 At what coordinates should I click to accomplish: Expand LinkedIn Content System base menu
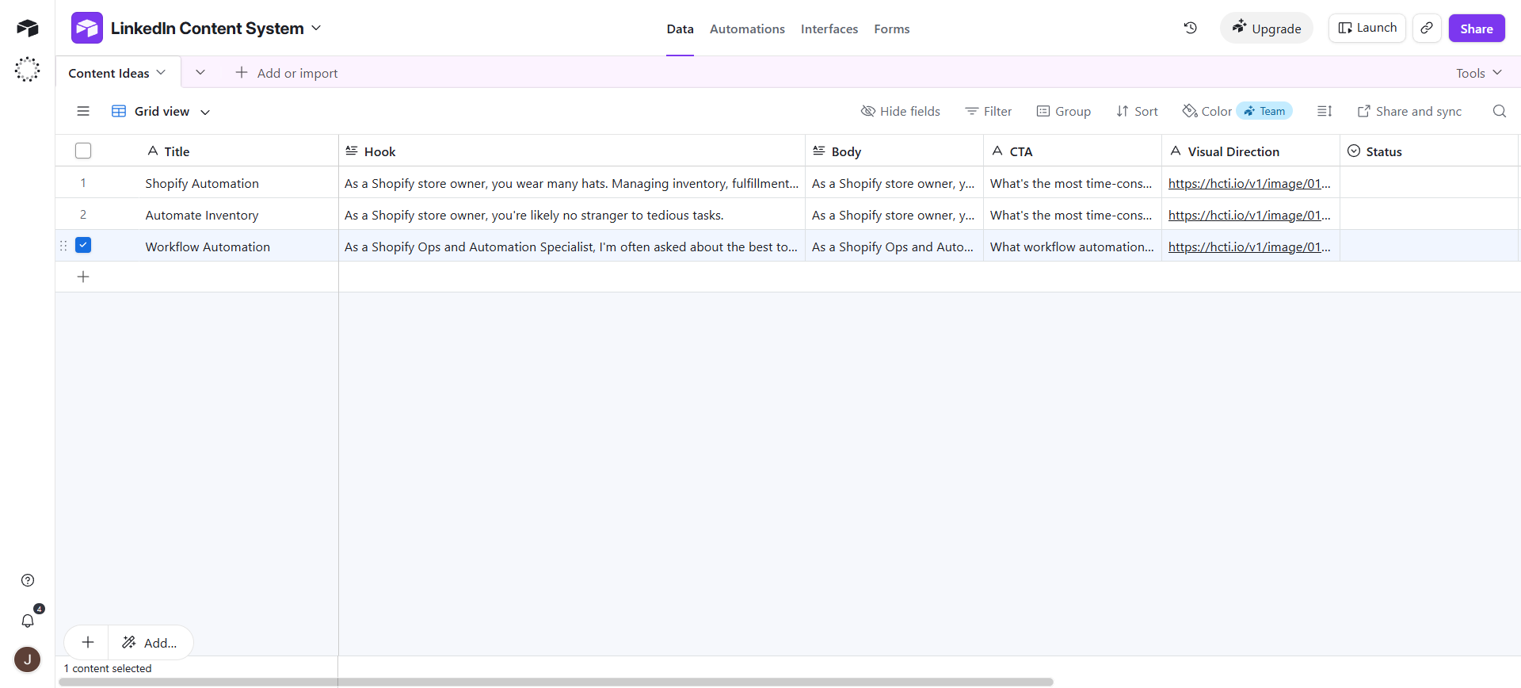pos(316,28)
